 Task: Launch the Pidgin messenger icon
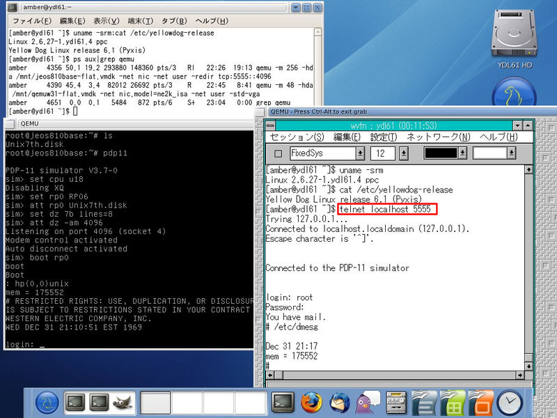click(x=368, y=403)
